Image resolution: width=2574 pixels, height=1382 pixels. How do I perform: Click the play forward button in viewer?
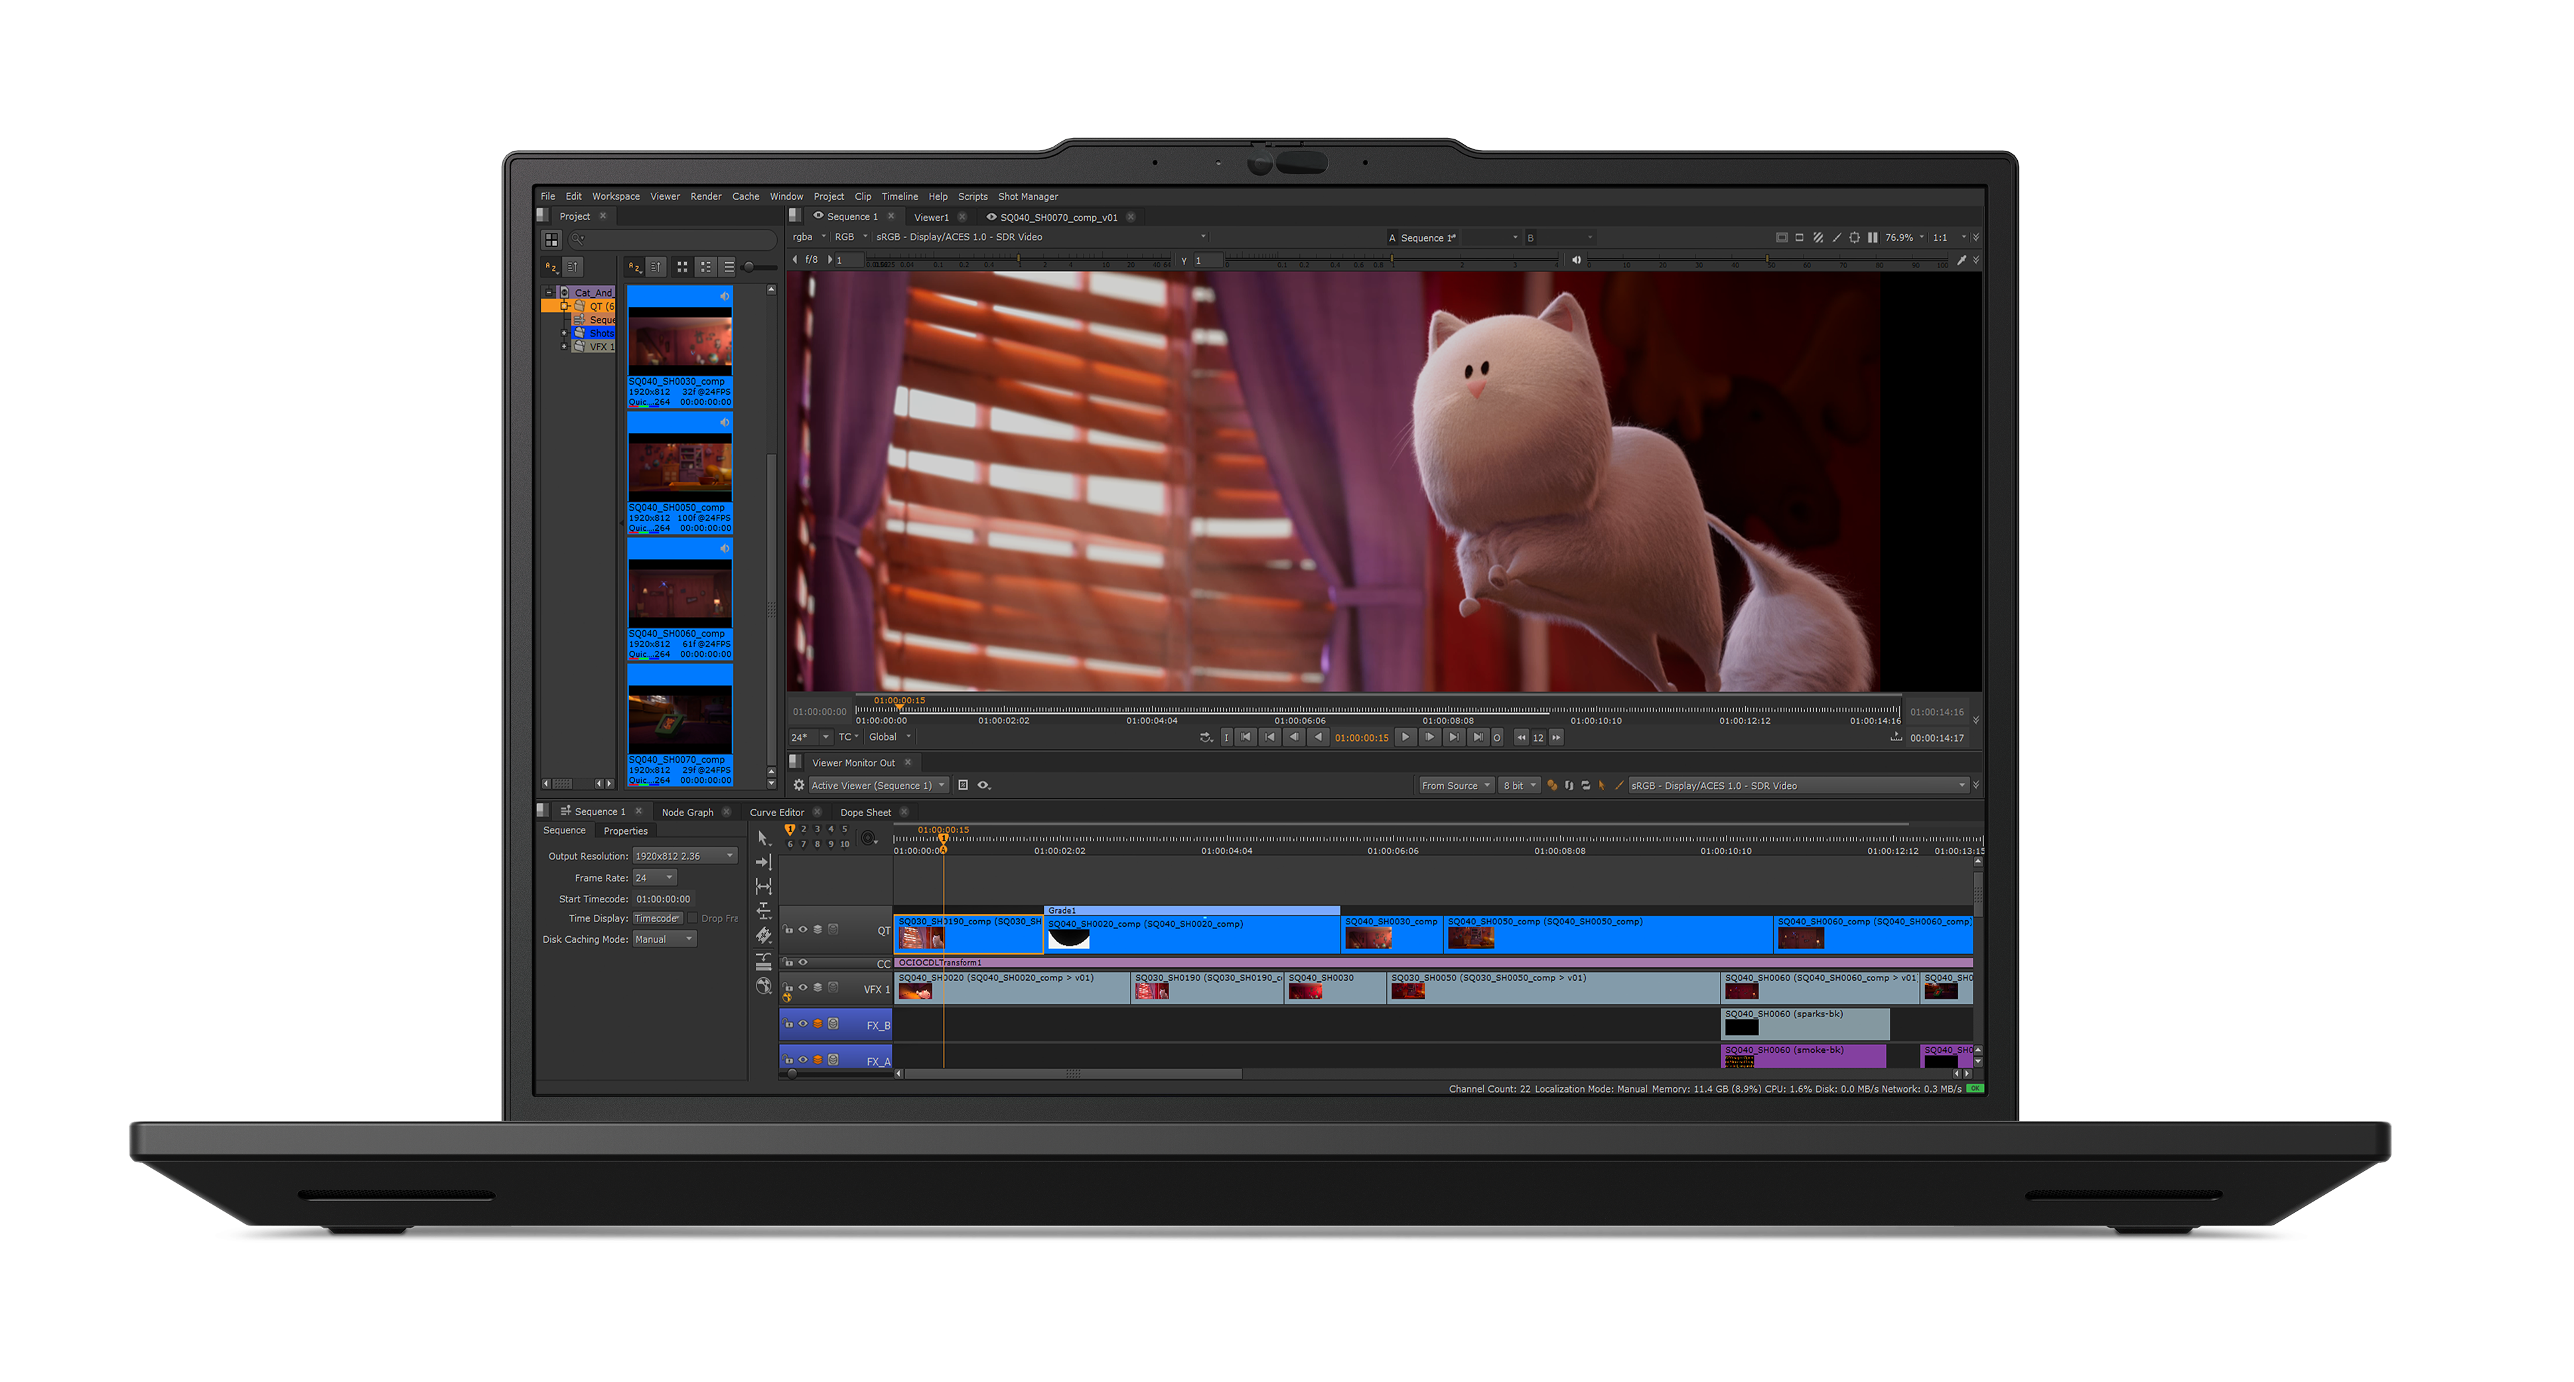(1405, 738)
